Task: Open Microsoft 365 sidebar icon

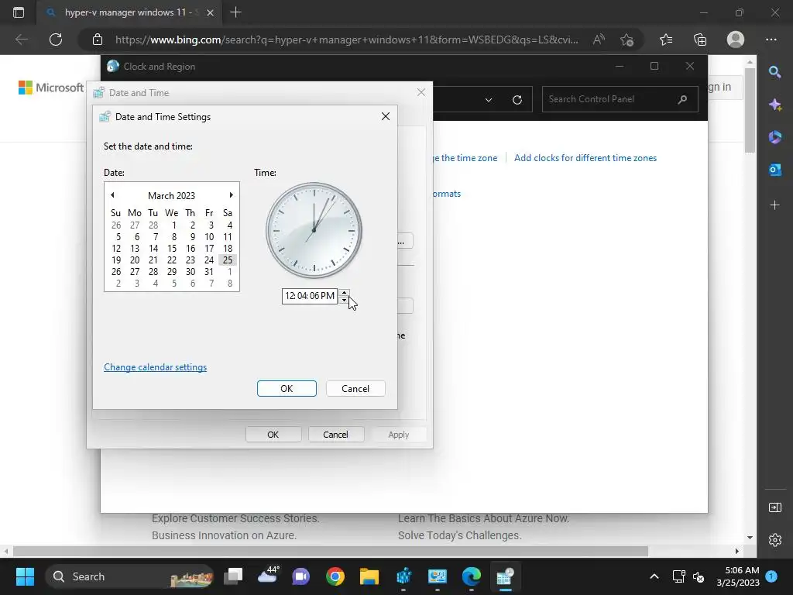Action: pyautogui.click(x=774, y=137)
